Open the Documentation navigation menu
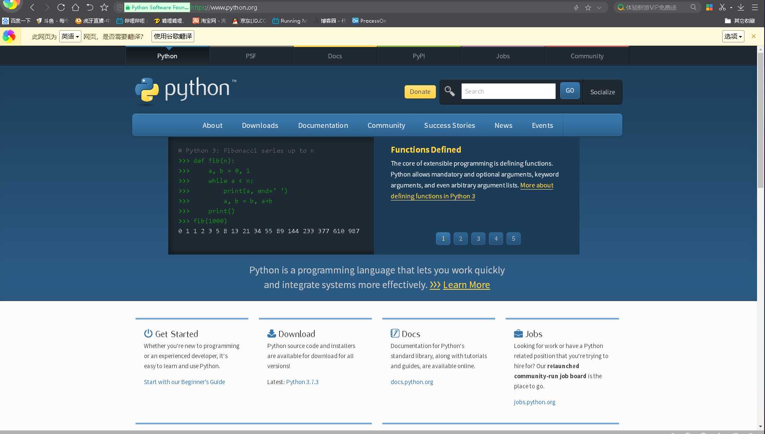The image size is (765, 434). point(323,125)
